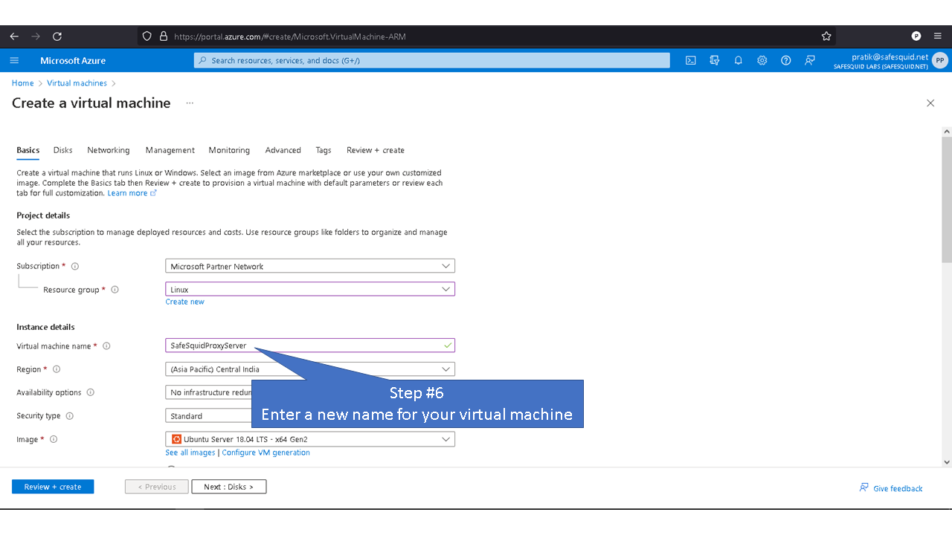Click the blue Review + create button

(53, 487)
